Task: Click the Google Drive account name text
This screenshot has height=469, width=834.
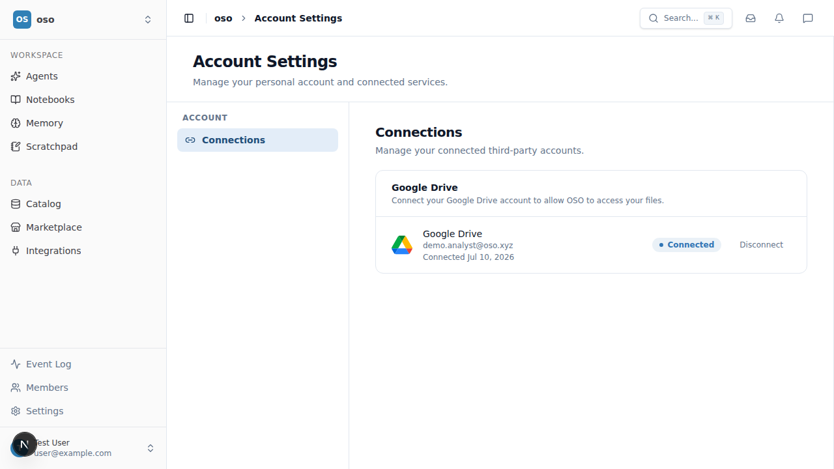Action: tap(453, 234)
